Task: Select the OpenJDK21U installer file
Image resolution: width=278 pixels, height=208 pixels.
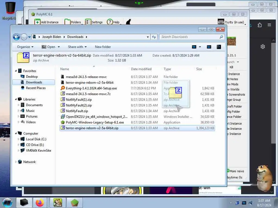Action: click(x=96, y=117)
